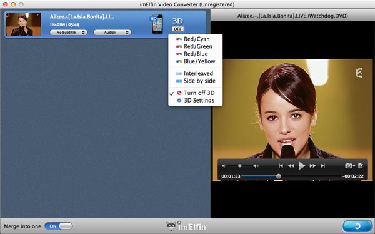Click the HD iPhone output profile icon
Screen dimensions: 375x234
[156, 24]
